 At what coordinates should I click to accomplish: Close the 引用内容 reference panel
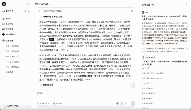(x=187, y=4)
